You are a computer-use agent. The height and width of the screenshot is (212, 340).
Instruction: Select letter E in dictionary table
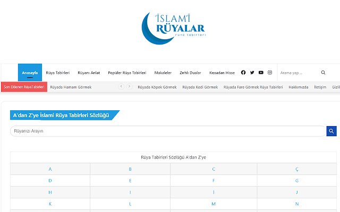130,180
